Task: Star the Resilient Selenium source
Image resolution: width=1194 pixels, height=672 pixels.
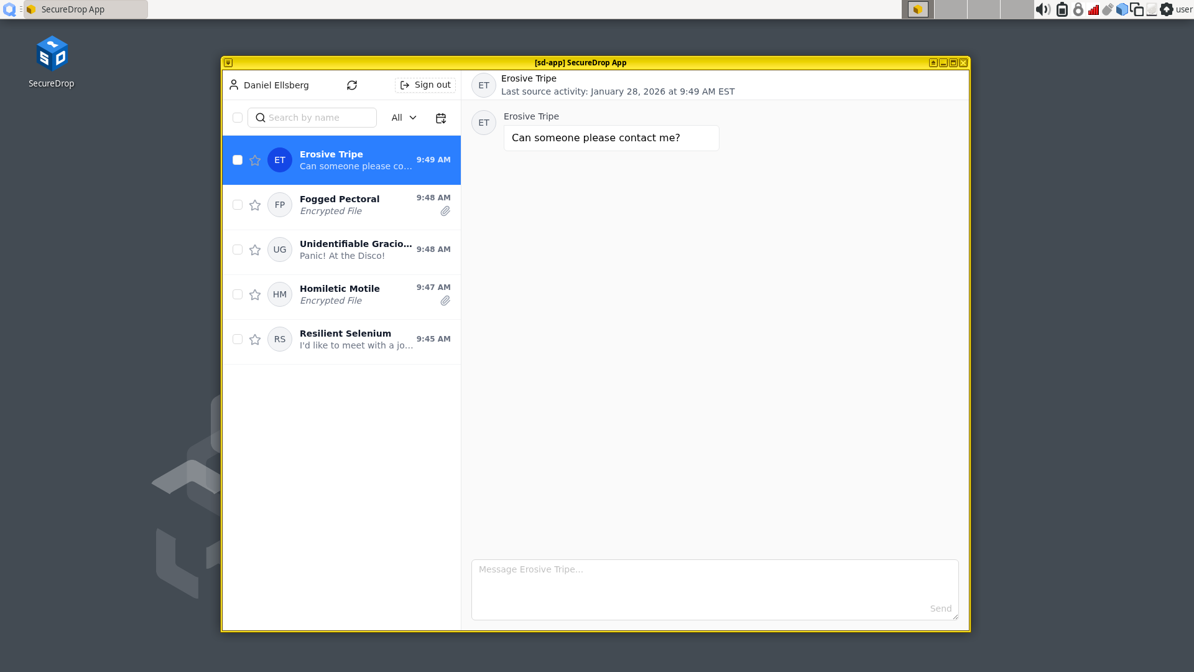Action: pyautogui.click(x=255, y=340)
